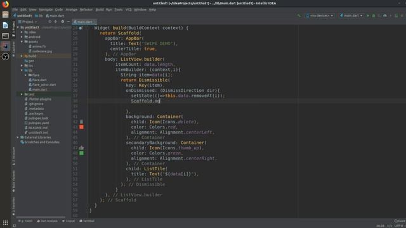Open the Dart Analysis tool window
Screen dimensions: 406x228
click(x=48, y=221)
